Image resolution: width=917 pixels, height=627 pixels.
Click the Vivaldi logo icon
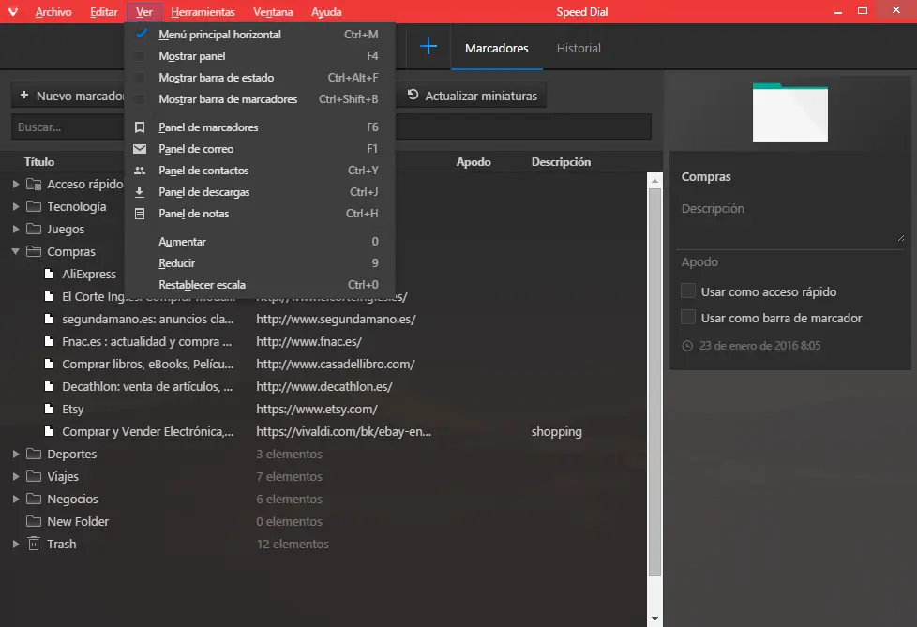tap(12, 11)
